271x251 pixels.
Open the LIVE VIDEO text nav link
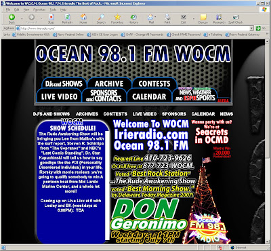point(144,114)
